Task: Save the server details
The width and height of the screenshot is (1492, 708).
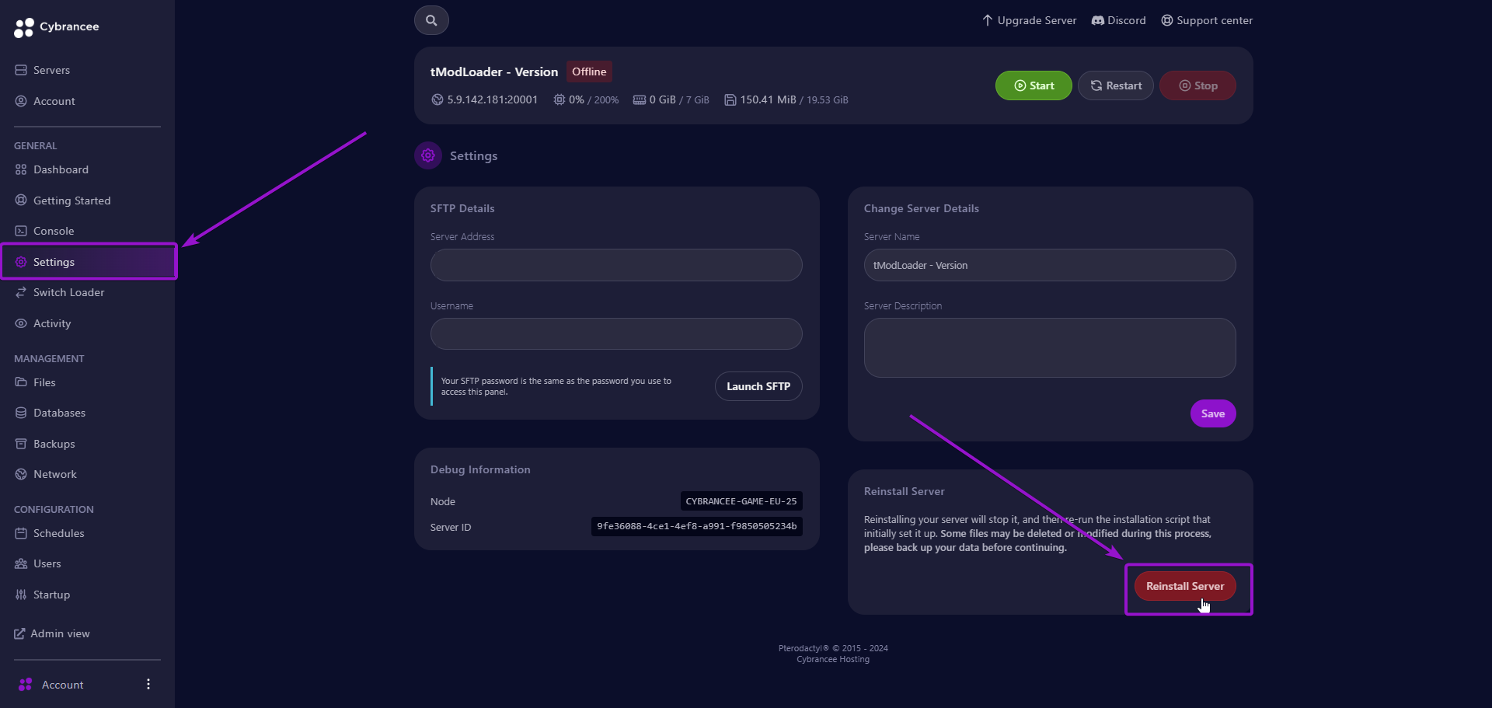Action: (x=1212, y=413)
